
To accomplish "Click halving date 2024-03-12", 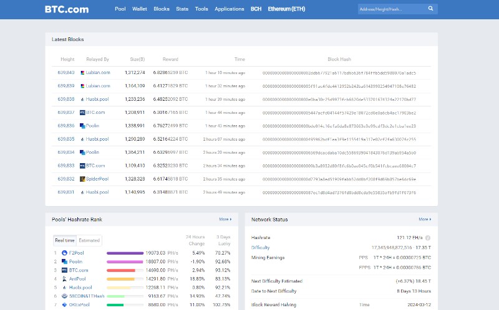I will pos(419,304).
